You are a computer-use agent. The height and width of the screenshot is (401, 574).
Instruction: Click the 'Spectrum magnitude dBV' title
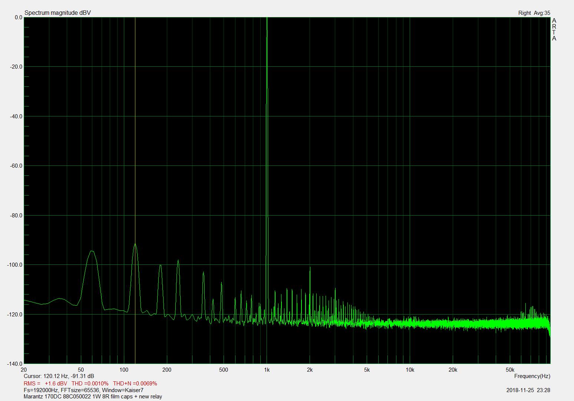tap(57, 13)
